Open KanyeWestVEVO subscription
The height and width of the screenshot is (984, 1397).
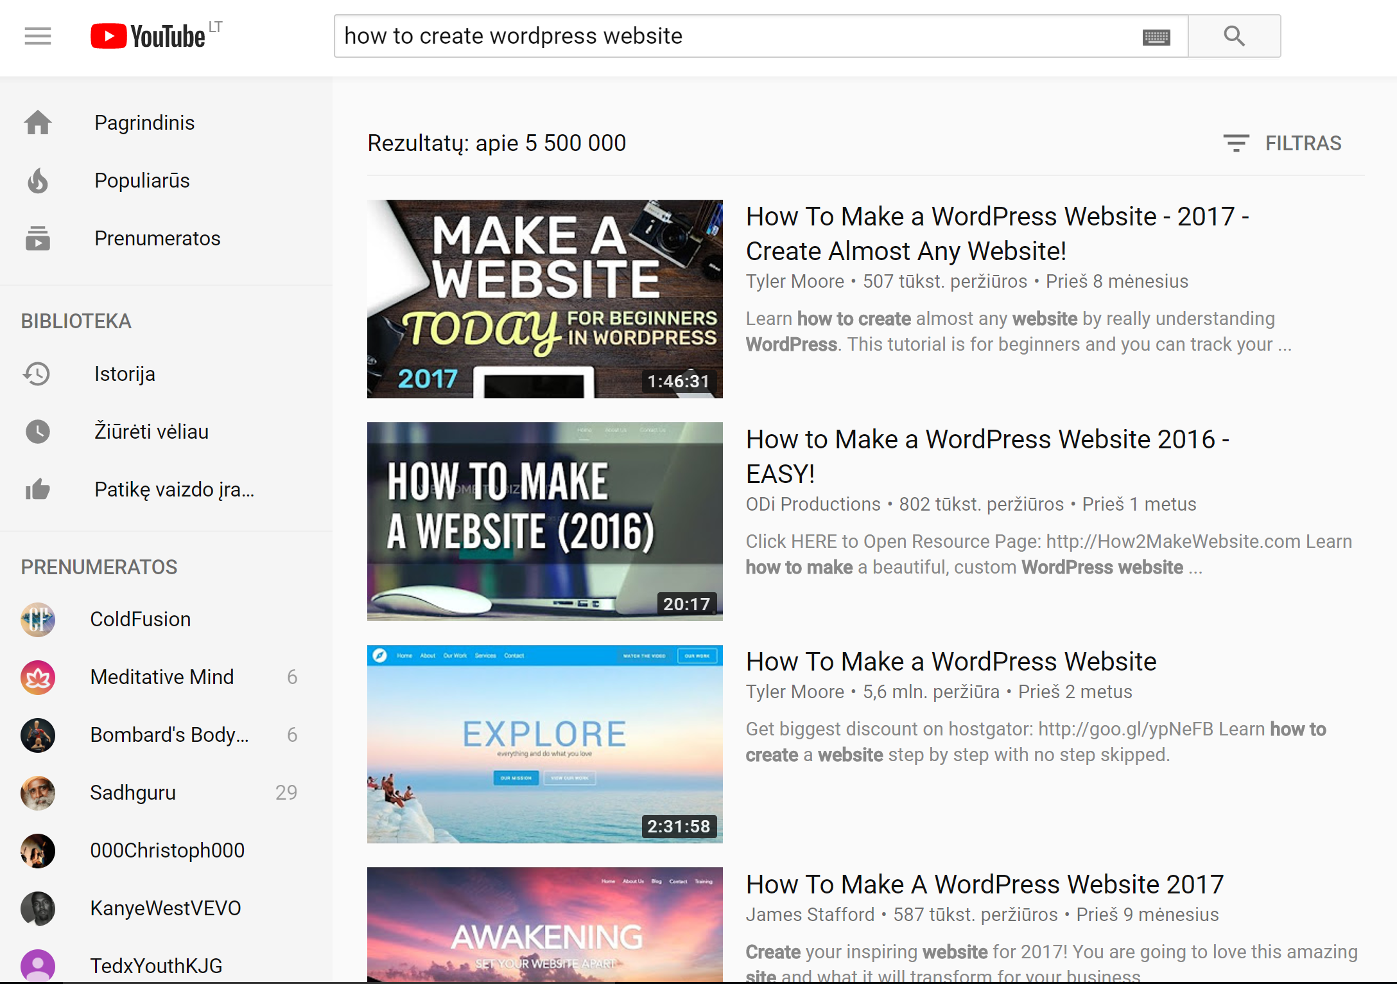(166, 908)
